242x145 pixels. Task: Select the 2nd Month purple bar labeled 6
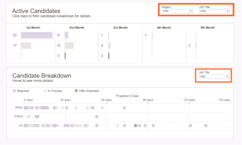66,35
